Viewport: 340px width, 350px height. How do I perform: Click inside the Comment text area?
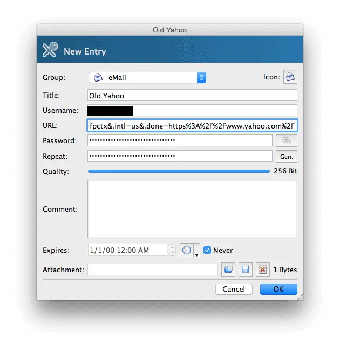pos(192,209)
